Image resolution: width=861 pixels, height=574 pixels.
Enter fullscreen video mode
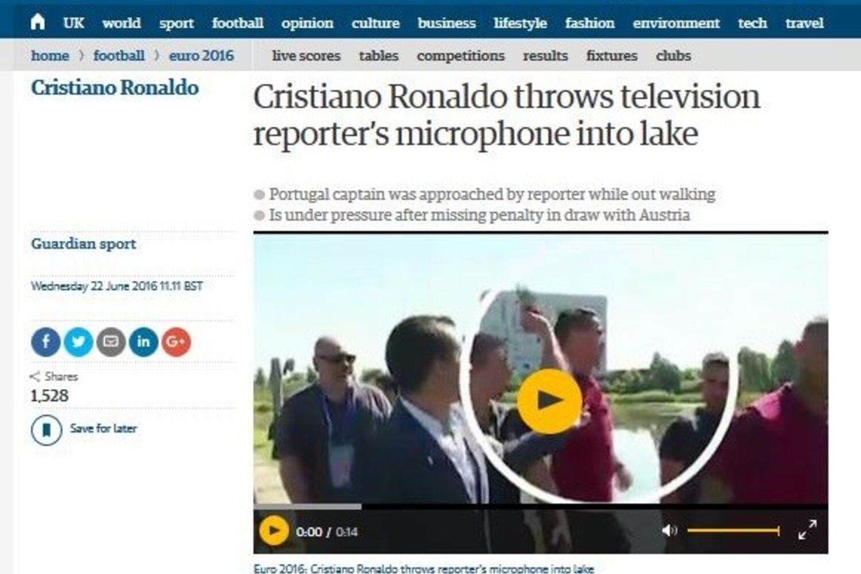coord(808,530)
